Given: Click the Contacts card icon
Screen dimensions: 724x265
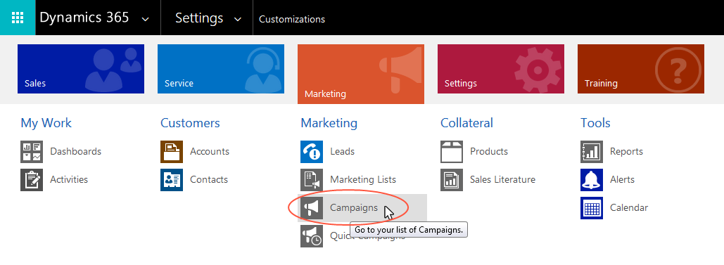Looking at the screenshot, I should tap(172, 180).
